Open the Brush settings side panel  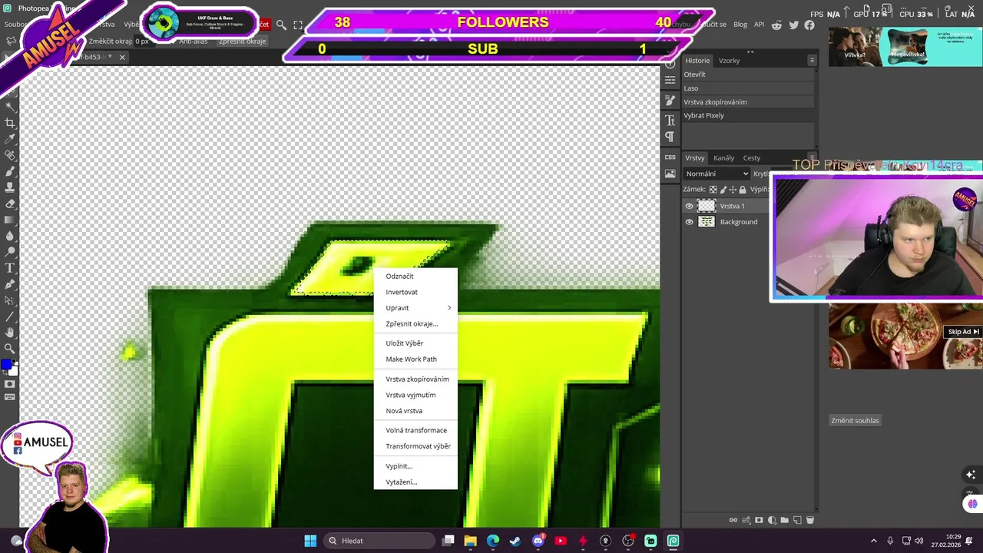point(670,100)
